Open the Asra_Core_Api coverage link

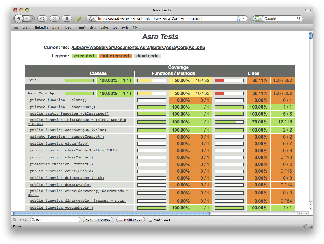point(42,93)
